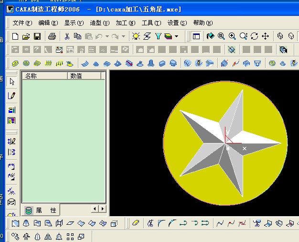Image resolution: width=299 pixels, height=242 pixels.
Task: Open the 编辑(E) menu
Action: (48, 23)
